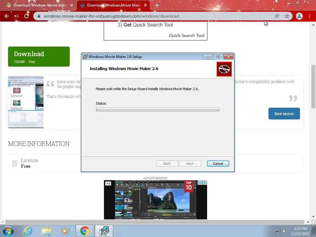This screenshot has height=237, width=316.
Task: Open the site lock info icon
Action: 39,16
